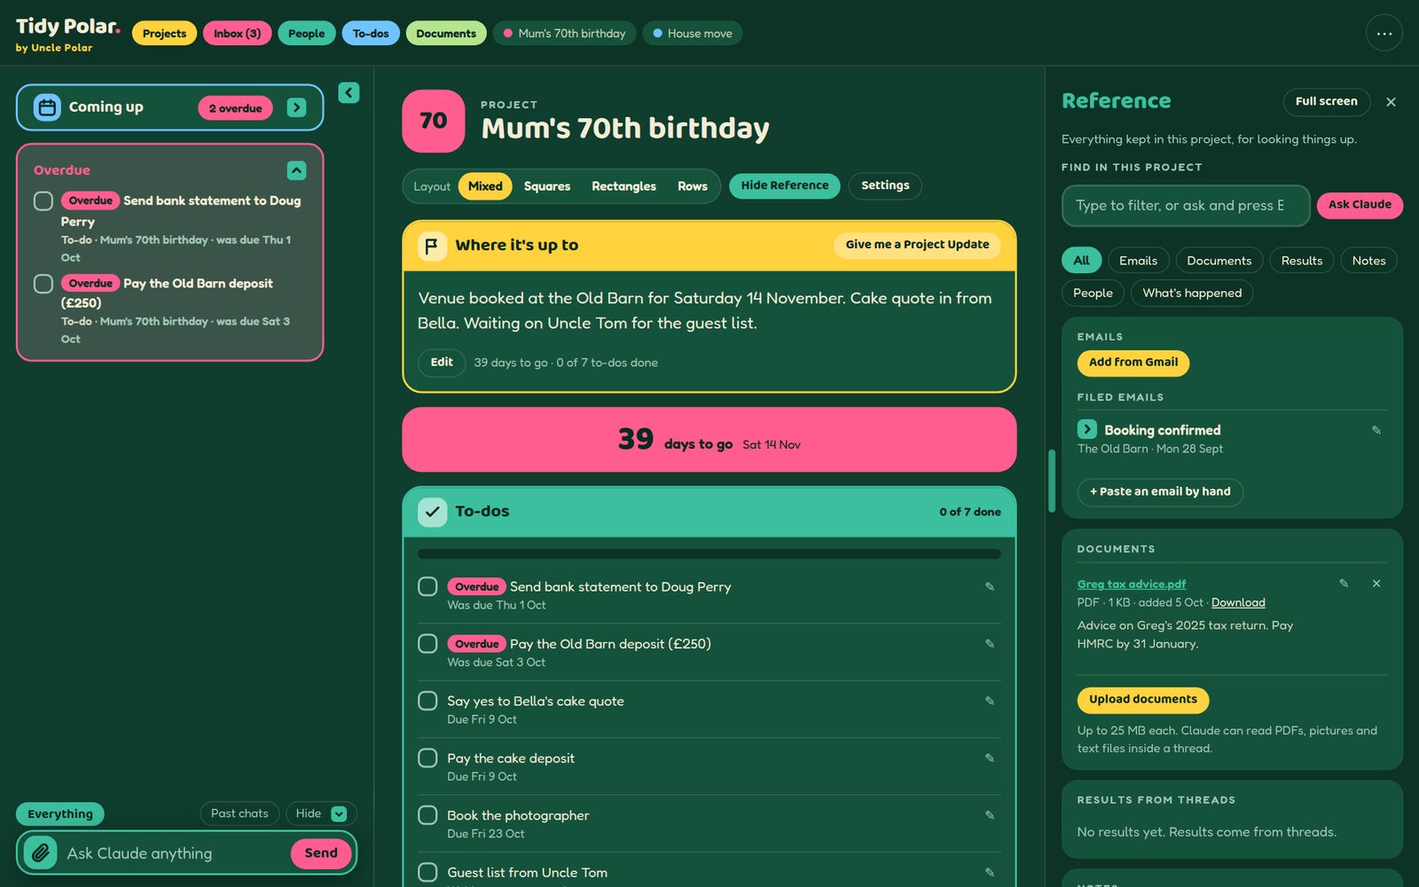1419x887 pixels.
Task: Check off Send bank statement in main to-dos
Action: click(427, 586)
